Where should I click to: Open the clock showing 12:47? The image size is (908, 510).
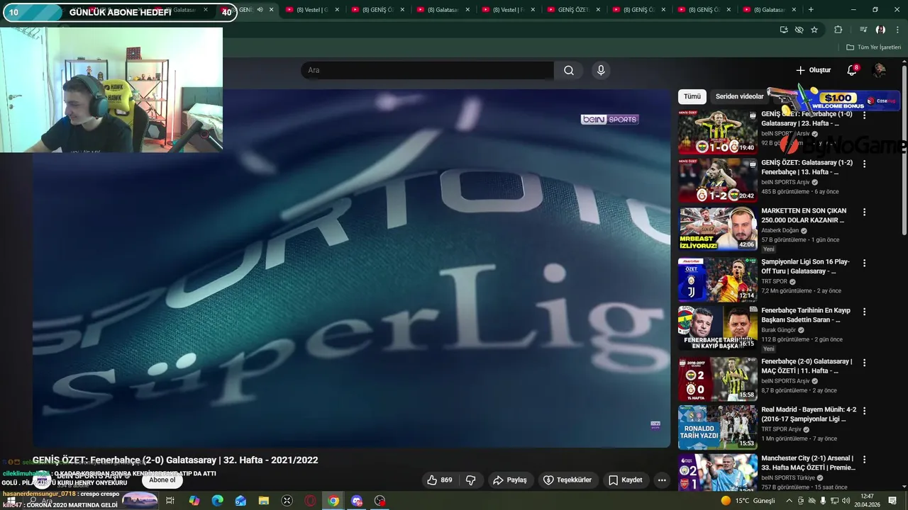point(867,501)
